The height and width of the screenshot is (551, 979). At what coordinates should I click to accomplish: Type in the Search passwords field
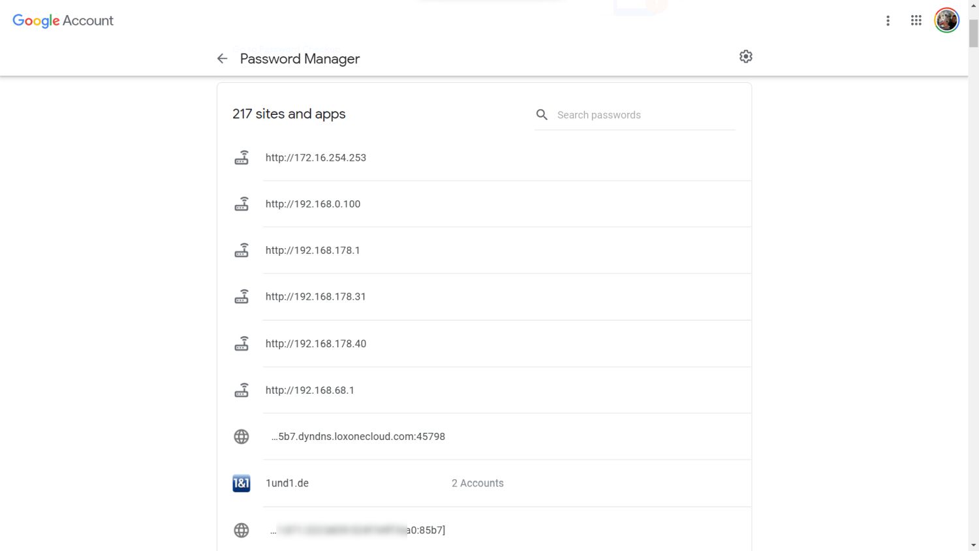coord(643,115)
